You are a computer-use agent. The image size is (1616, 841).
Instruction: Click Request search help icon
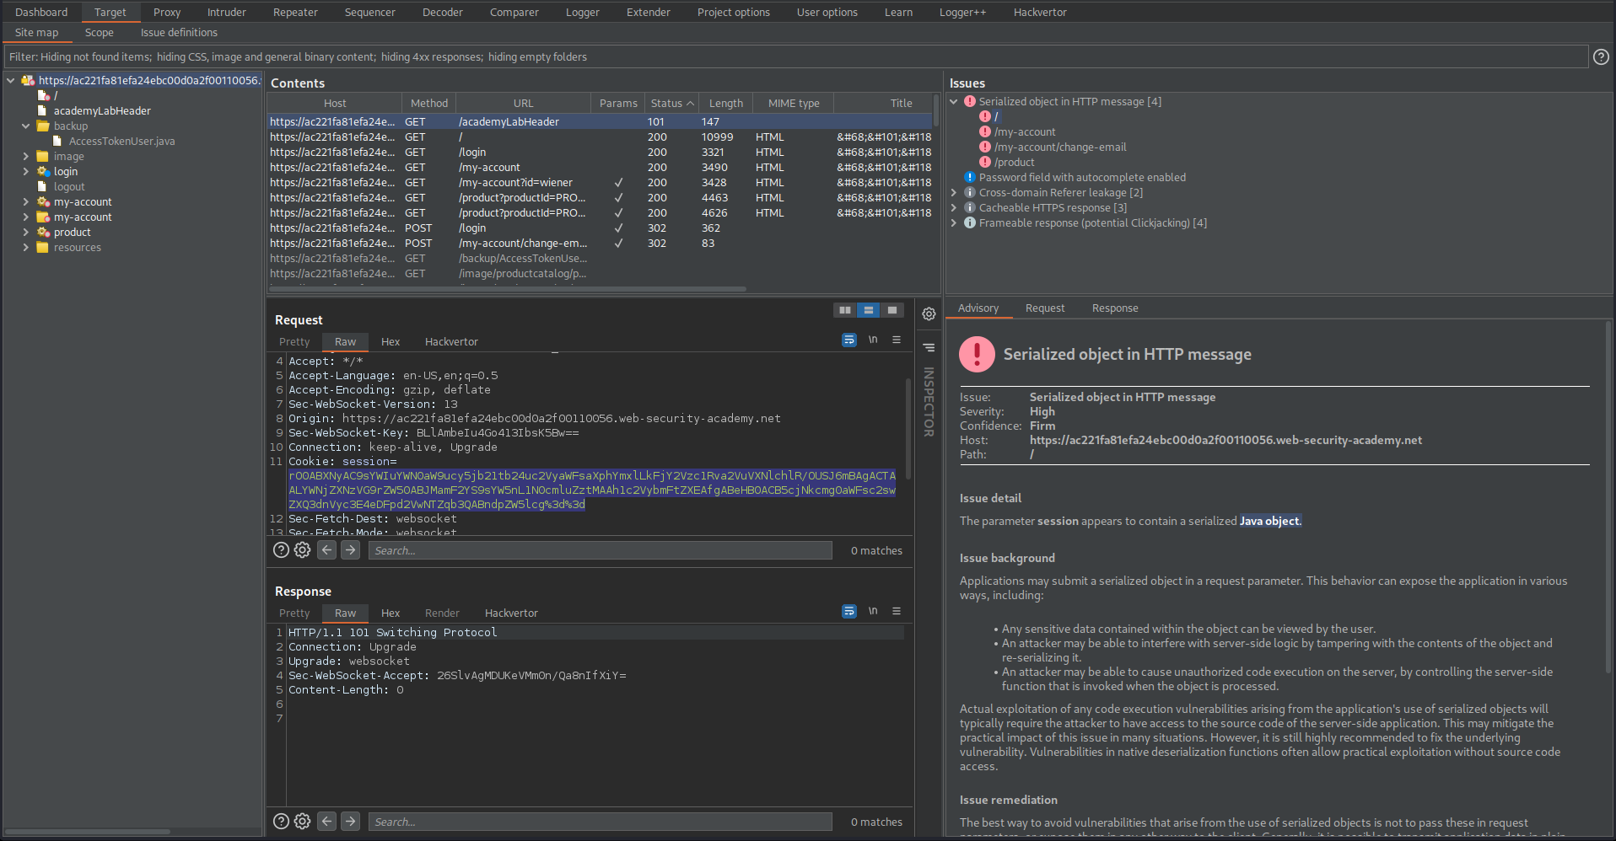[281, 549]
